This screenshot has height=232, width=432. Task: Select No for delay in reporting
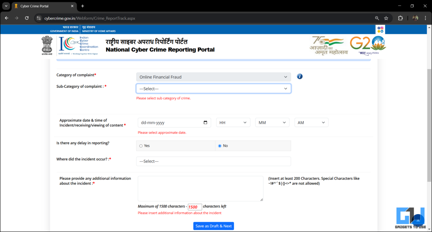point(220,145)
